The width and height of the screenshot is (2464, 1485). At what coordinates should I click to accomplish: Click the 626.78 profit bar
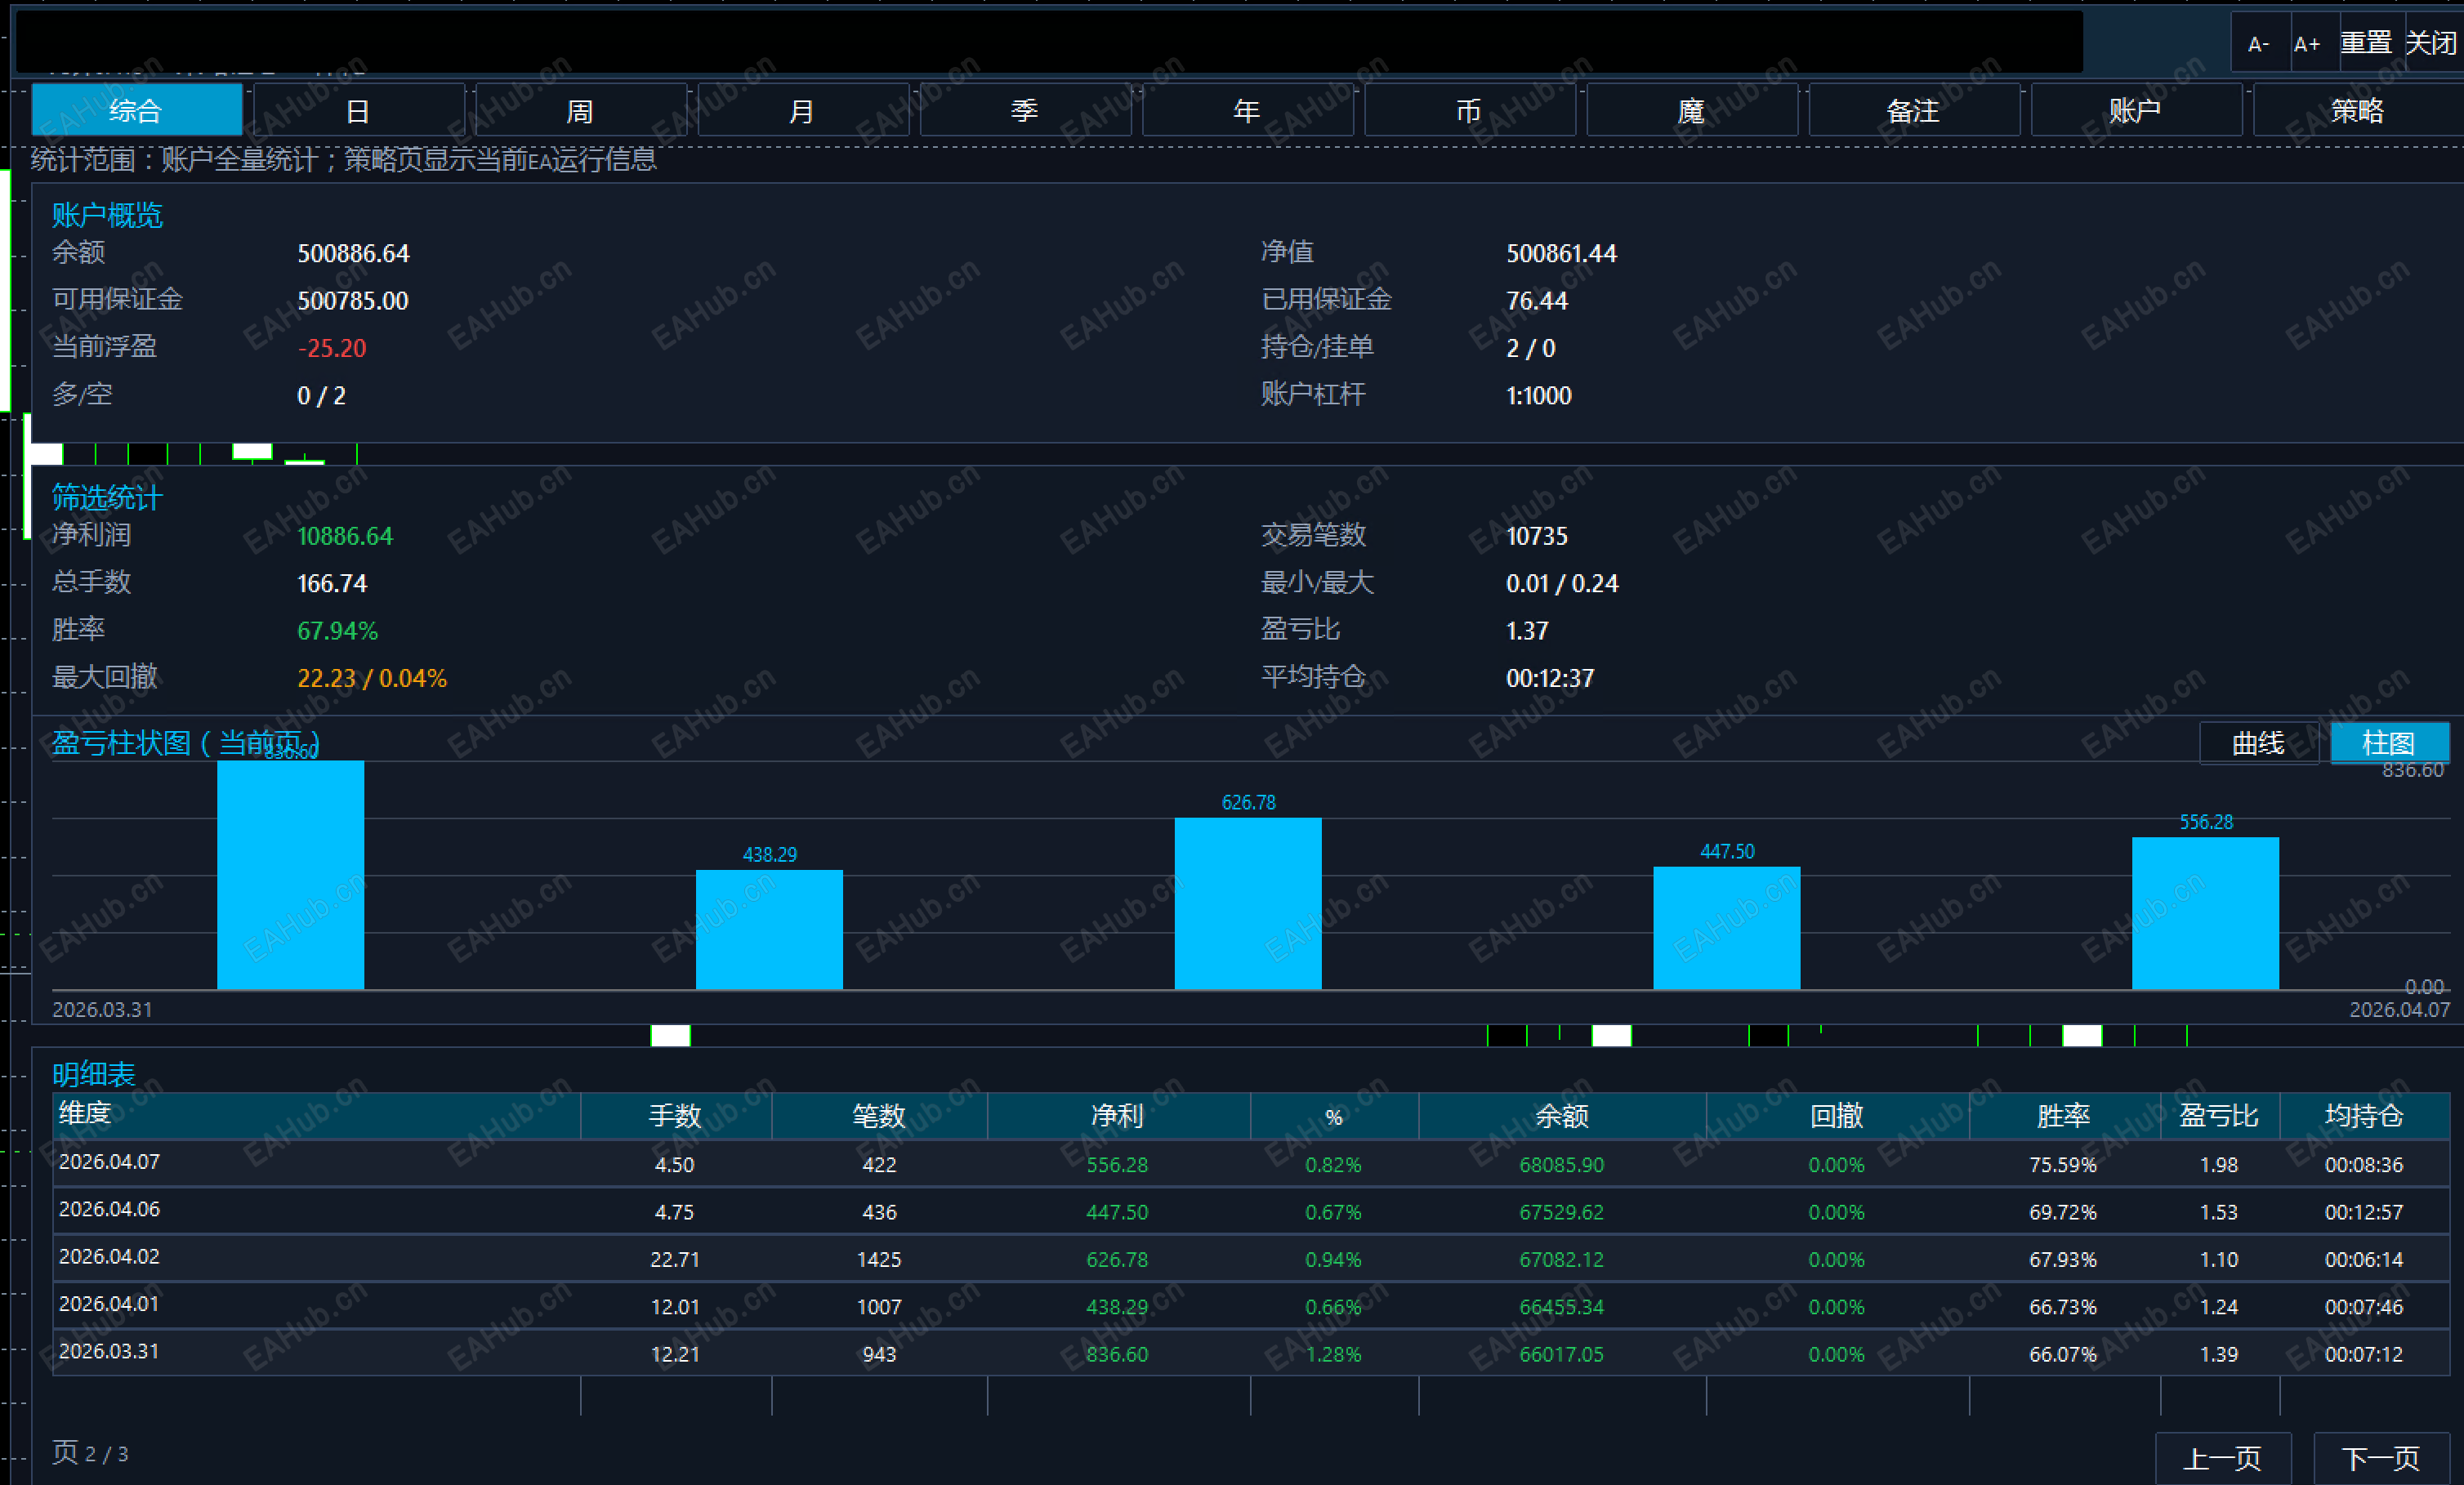pyautogui.click(x=1248, y=904)
